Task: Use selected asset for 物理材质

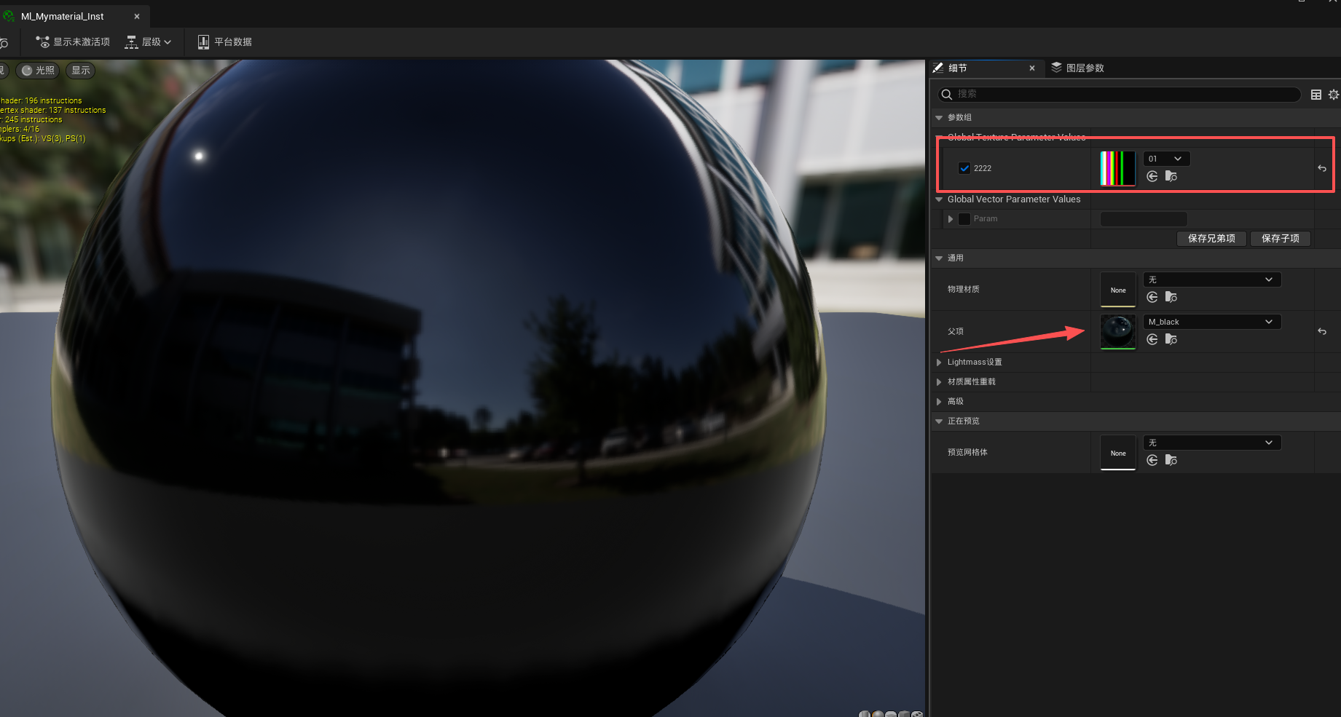Action: click(1152, 297)
